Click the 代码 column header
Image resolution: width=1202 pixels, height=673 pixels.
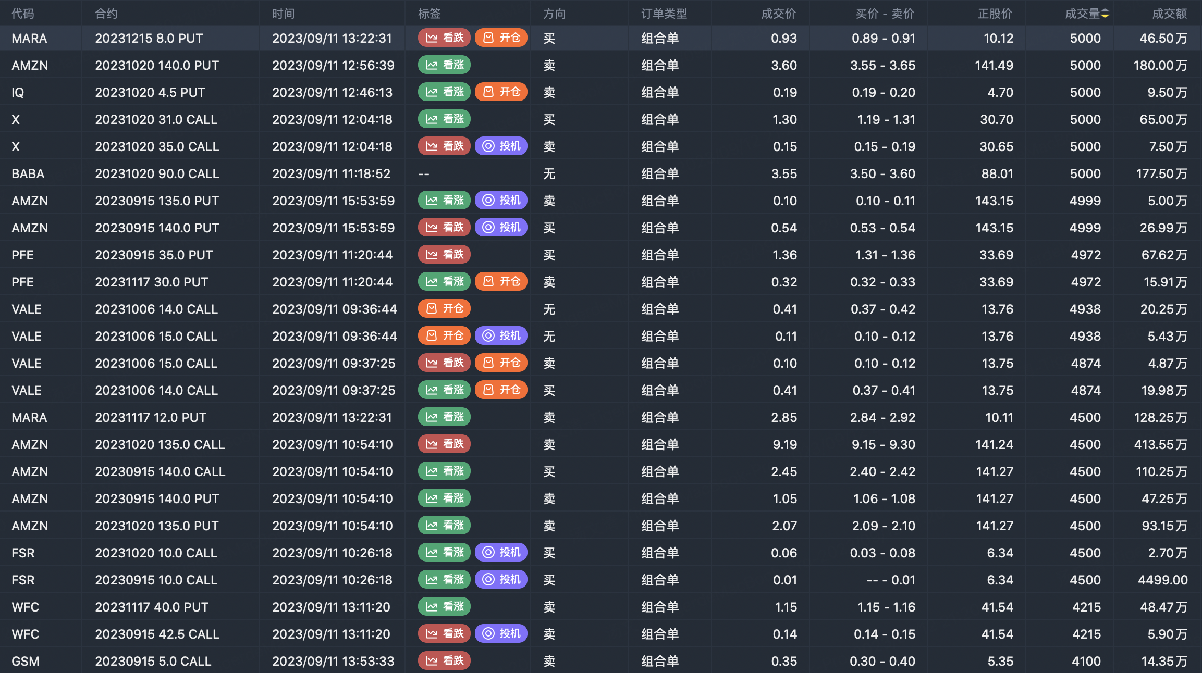click(23, 14)
